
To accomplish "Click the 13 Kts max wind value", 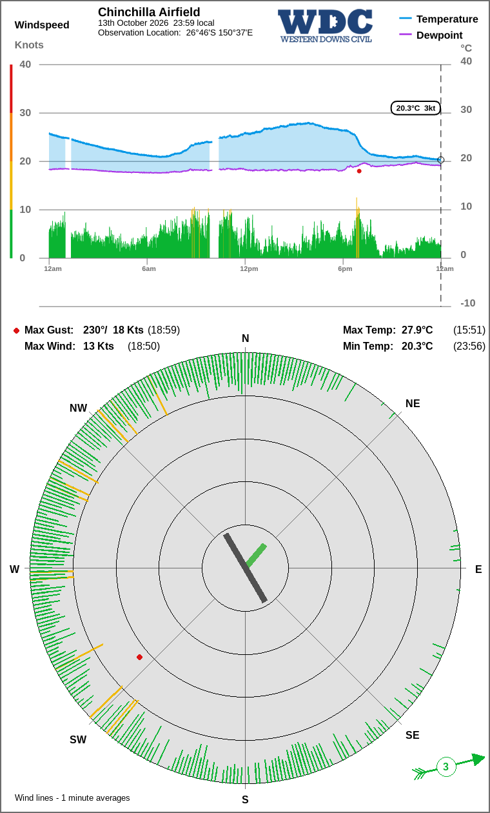I will pos(99,346).
